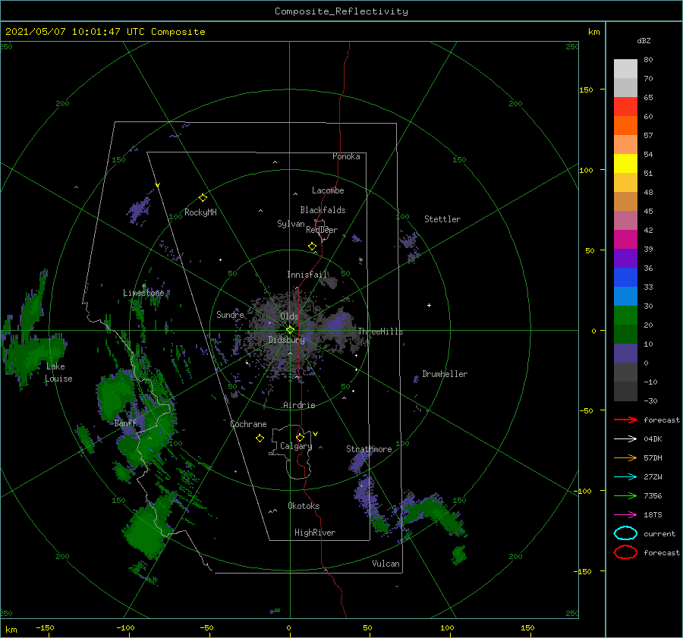Click the Olds label
683x638 pixels.
289,316
